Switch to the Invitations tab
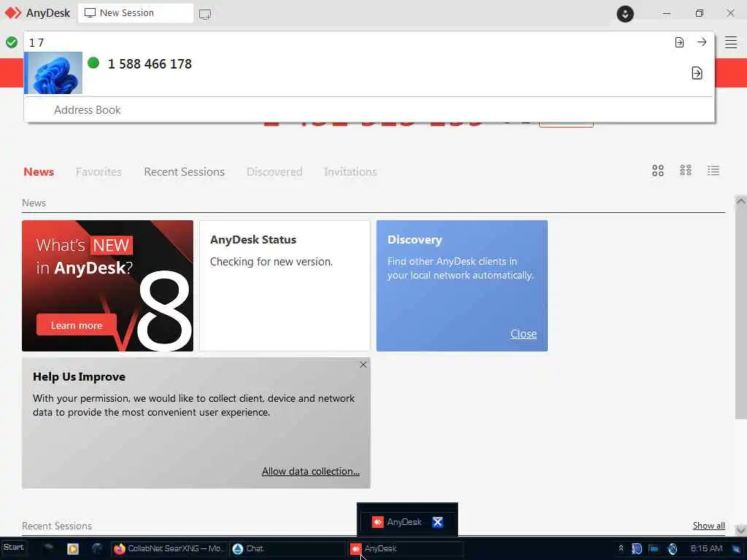Image resolution: width=747 pixels, height=560 pixels. 350,172
